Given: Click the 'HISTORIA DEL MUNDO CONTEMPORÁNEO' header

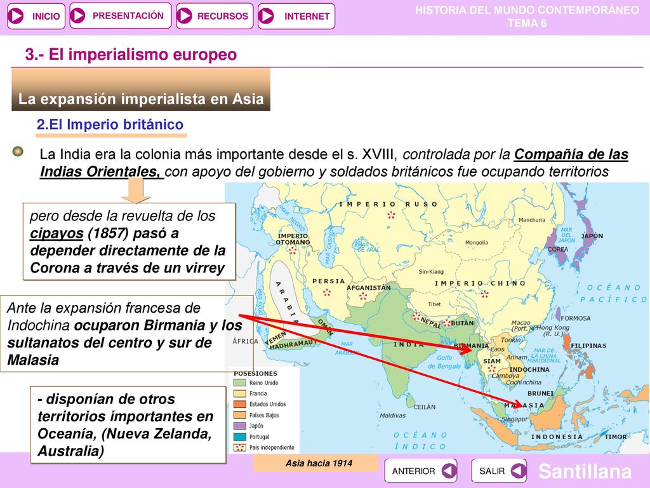Looking at the screenshot, I should pos(527,10).
